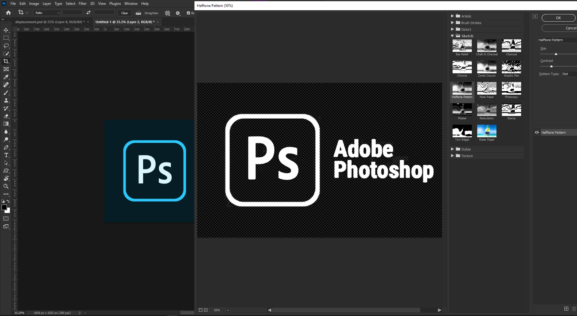Image resolution: width=577 pixels, height=316 pixels.
Task: Switch to Untitled-1 document tab
Action: pyautogui.click(x=125, y=22)
